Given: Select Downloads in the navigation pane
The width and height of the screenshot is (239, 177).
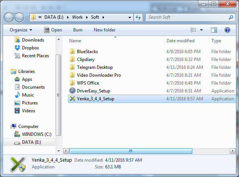Looking at the screenshot, I should click(30, 40).
